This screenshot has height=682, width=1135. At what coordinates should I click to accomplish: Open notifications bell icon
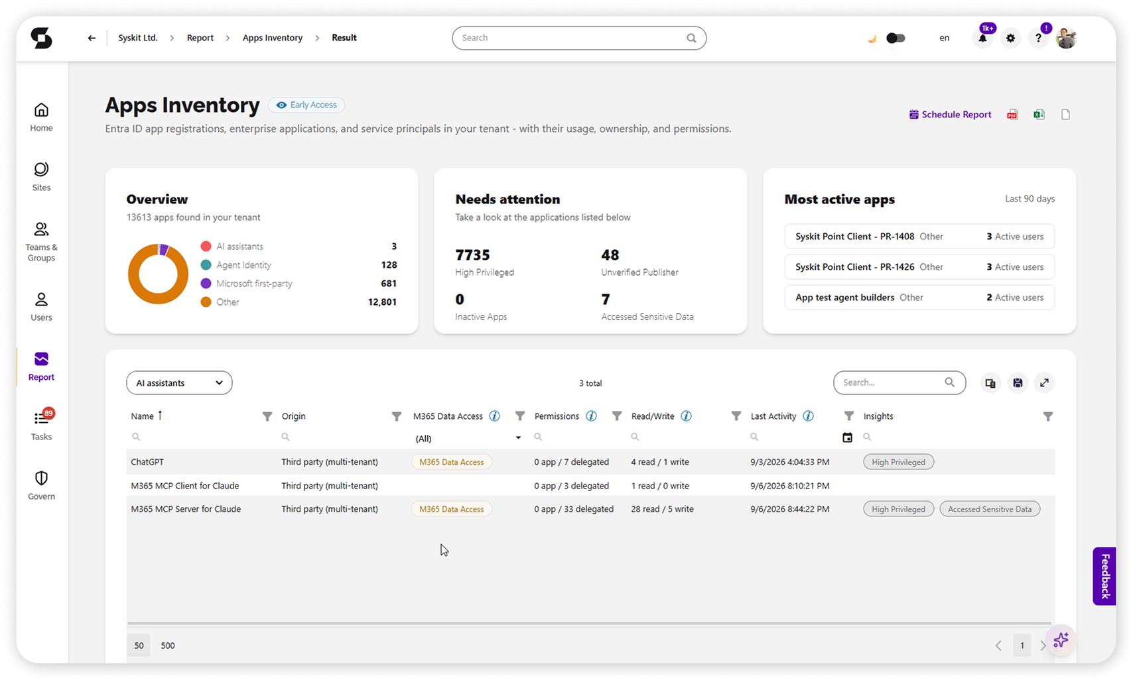(982, 38)
